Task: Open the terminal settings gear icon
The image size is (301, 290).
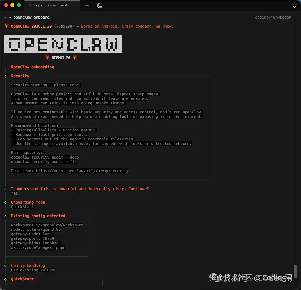Action: click(294, 5)
